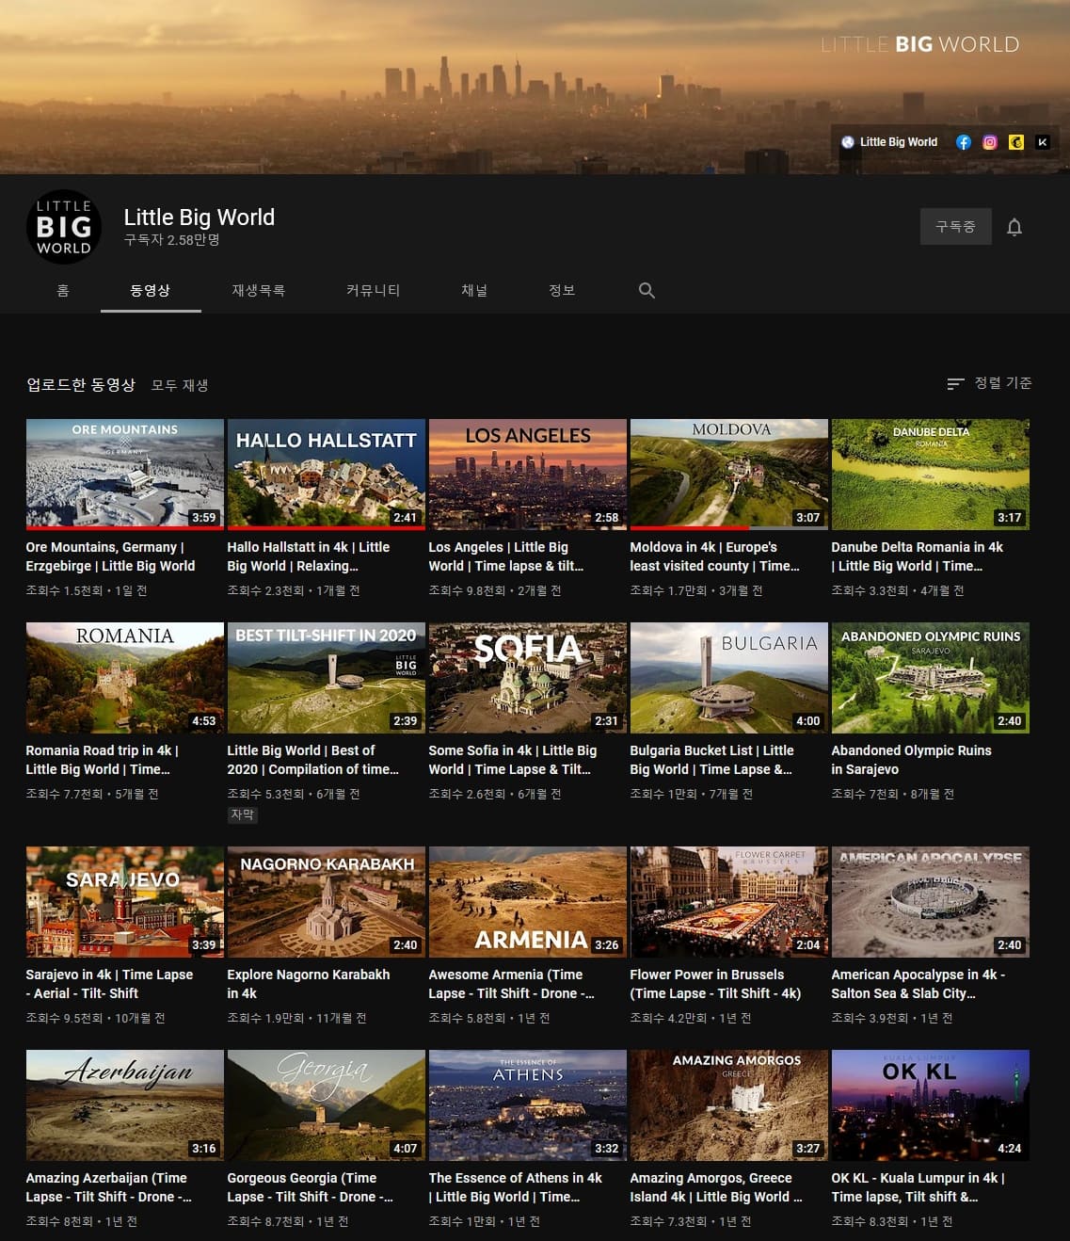
Task: Open the Athens video thumbnail
Action: 528,1105
